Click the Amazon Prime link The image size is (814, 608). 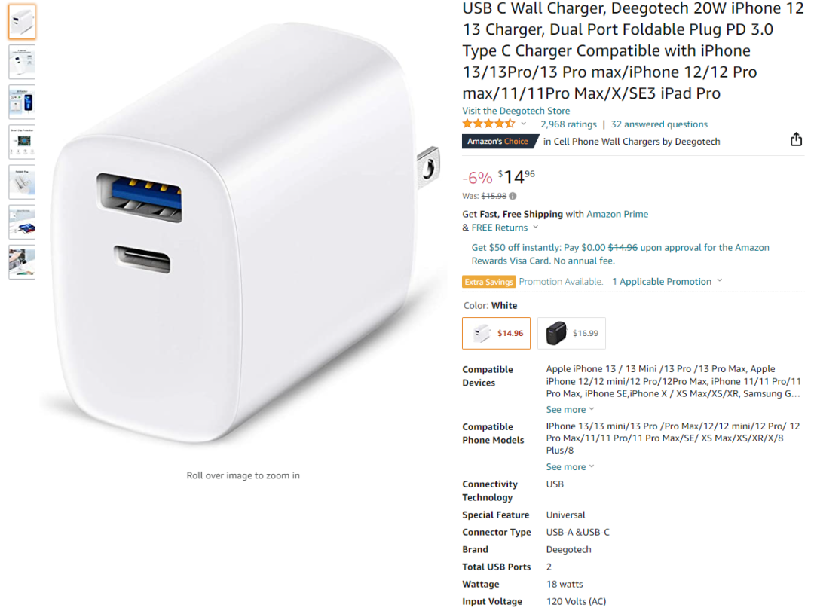(617, 214)
